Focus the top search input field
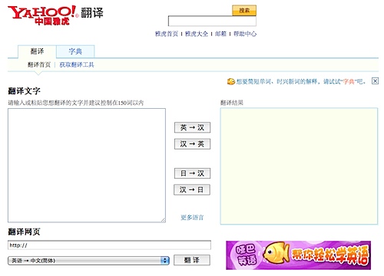384x276 pixels. click(212, 21)
